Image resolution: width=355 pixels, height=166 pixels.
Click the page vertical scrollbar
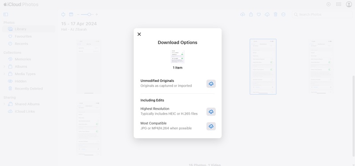(354, 116)
